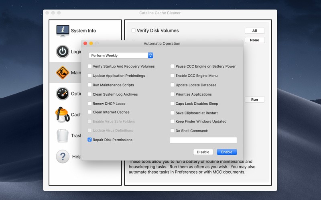This screenshot has width=321, height=200.
Task: Select the Login power button icon
Action: 63,52
